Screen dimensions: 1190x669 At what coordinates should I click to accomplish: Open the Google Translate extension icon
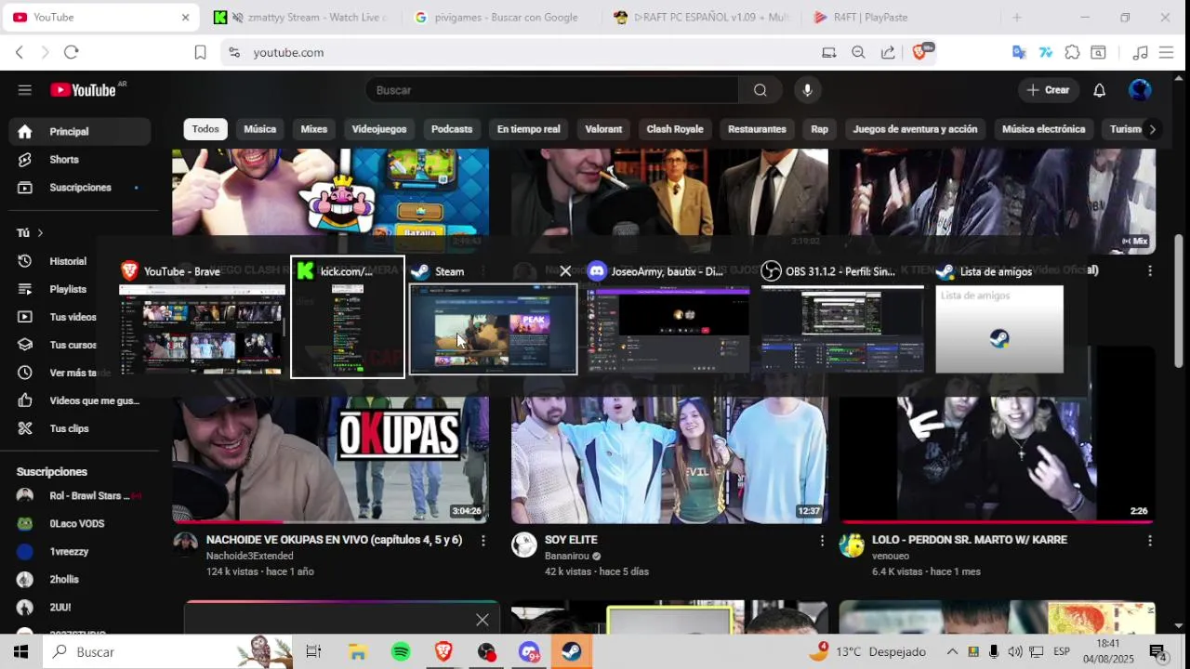pyautogui.click(x=1019, y=53)
